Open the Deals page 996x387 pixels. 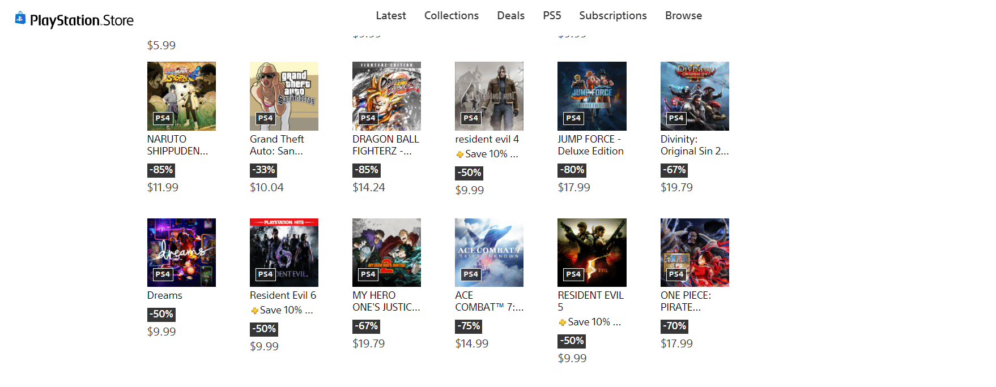coord(510,16)
